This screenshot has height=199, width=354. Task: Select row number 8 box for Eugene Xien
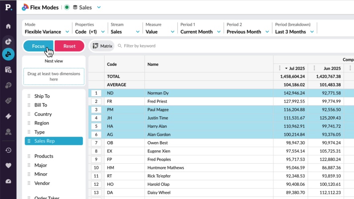tap(96, 151)
